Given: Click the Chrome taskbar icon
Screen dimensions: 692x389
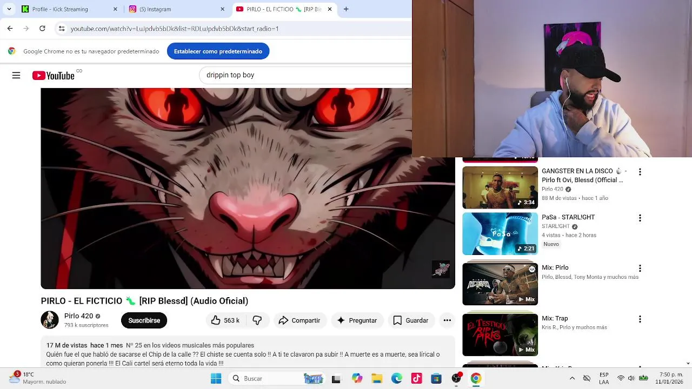Looking at the screenshot, I should pyautogui.click(x=476, y=378).
